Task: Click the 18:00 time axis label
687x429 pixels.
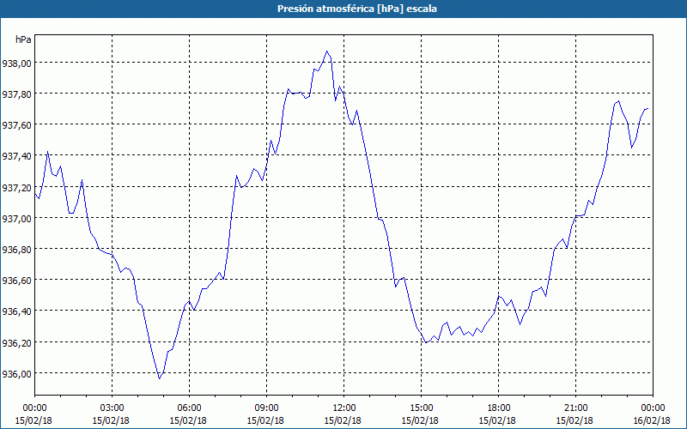Action: [x=498, y=408]
